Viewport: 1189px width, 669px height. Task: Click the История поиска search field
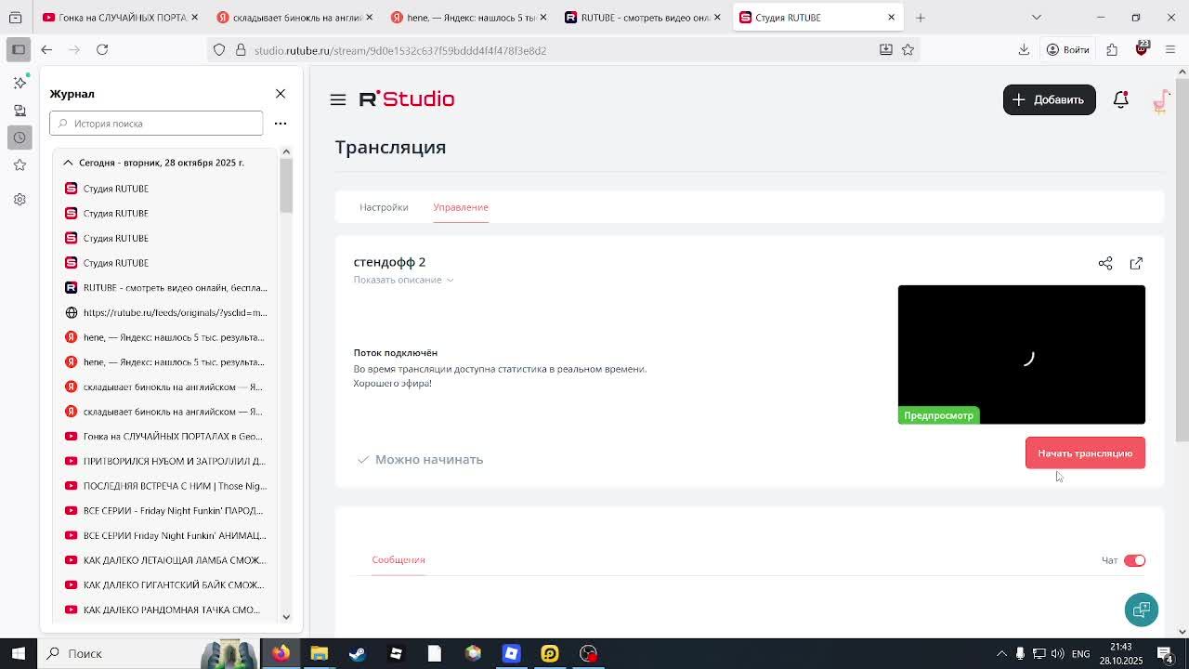point(156,124)
